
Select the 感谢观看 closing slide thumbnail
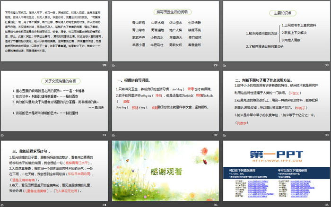point(165,171)
